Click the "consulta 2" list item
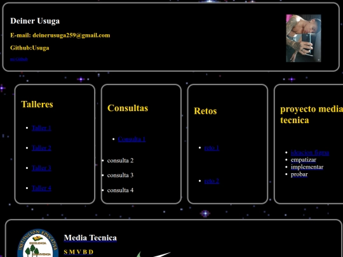343x257 pixels. 120,161
